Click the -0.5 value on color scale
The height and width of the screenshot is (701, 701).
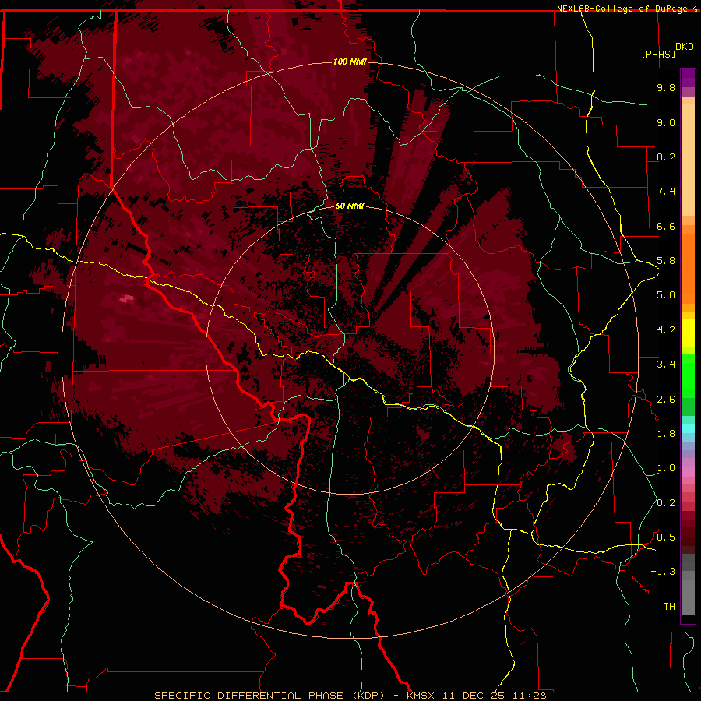click(663, 537)
